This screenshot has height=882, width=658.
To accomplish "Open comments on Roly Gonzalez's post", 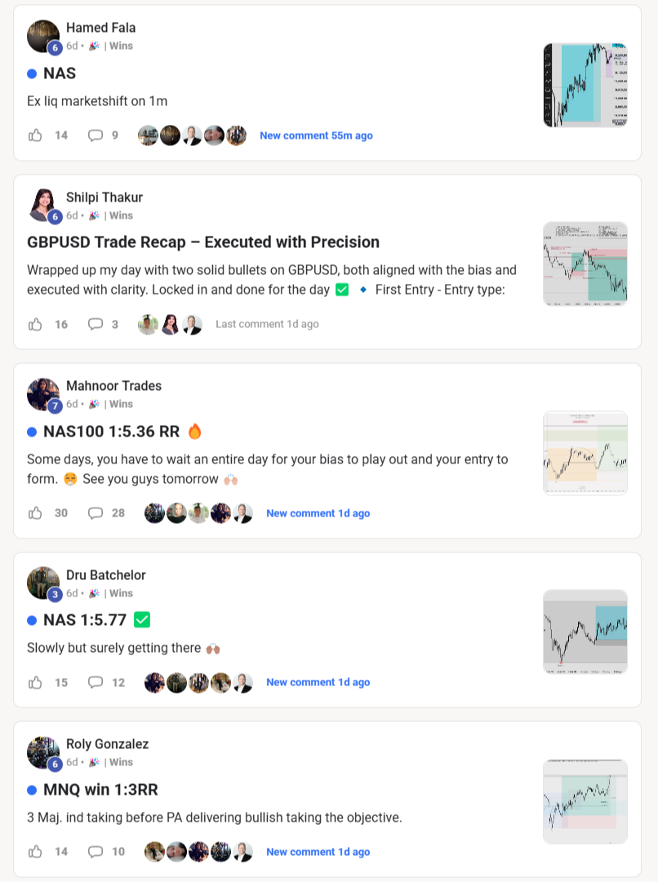I will [x=96, y=852].
